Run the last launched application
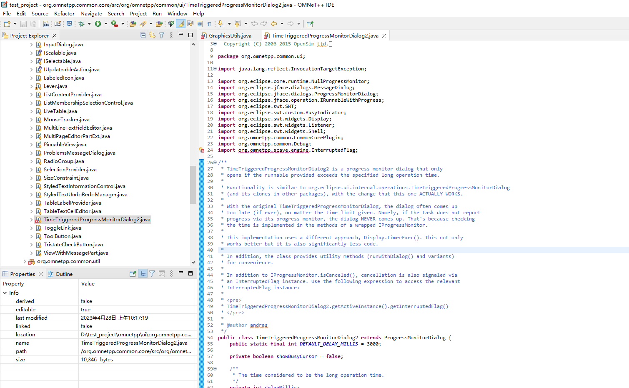The image size is (629, 388). click(x=98, y=24)
